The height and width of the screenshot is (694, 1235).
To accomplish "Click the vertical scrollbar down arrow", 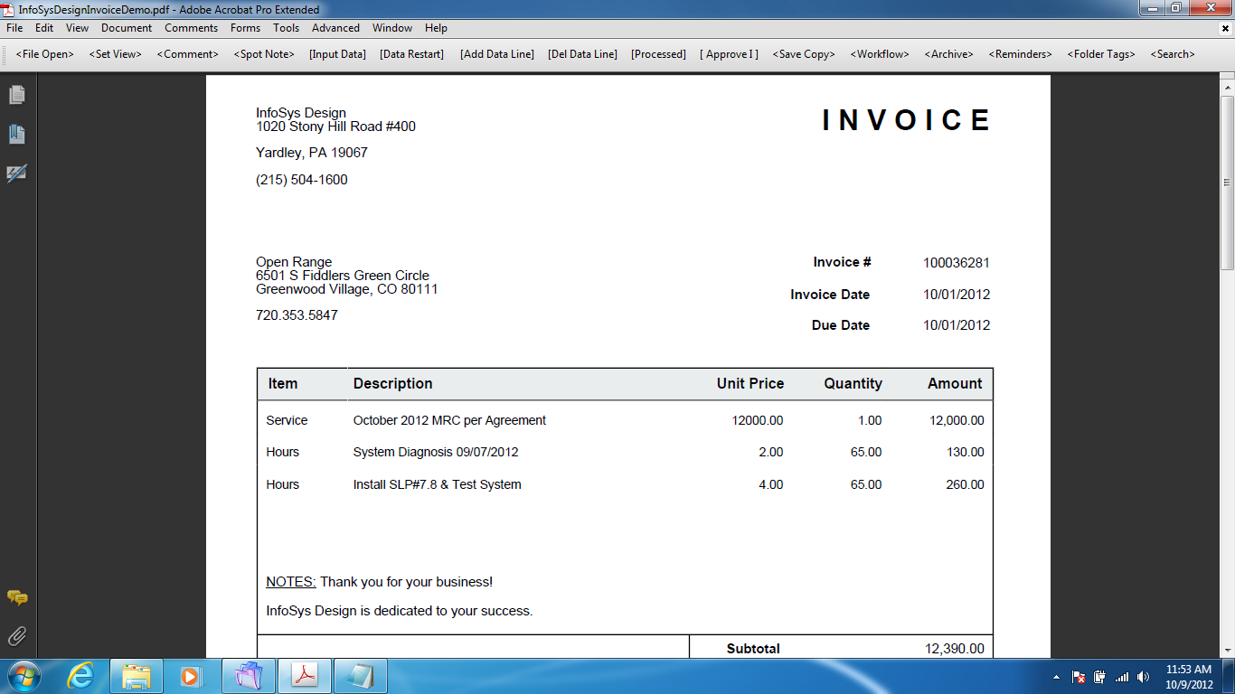I will 1228,649.
